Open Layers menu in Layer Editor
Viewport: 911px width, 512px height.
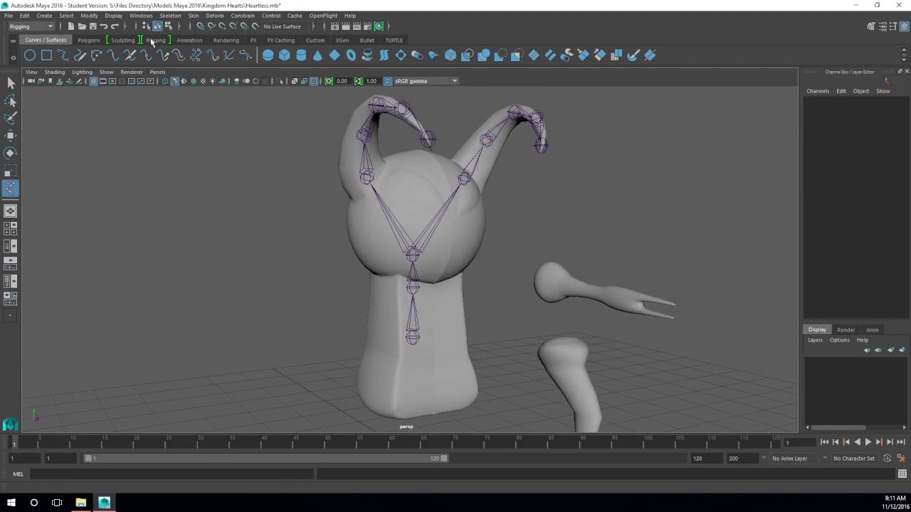tap(815, 340)
